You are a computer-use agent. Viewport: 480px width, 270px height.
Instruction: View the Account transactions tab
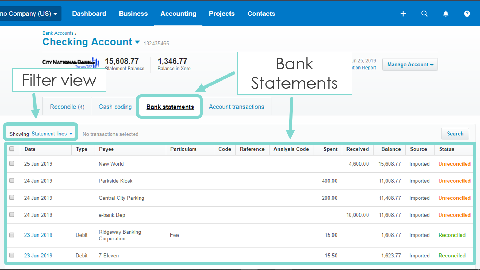coord(236,107)
